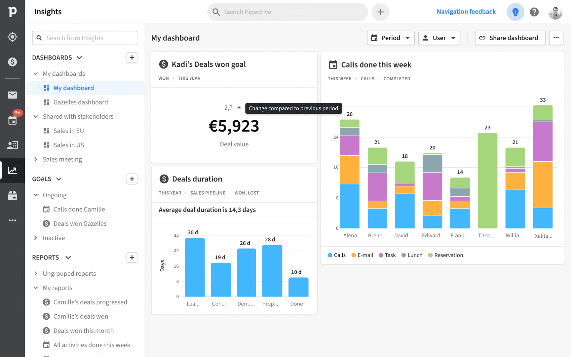Click dollar icon of Deals duration card
The image size is (571, 357).
pyautogui.click(x=164, y=179)
